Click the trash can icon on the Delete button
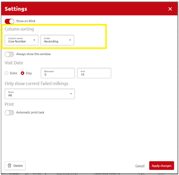Image resolution: width=179 pixels, height=175 pixels. coord(9,166)
